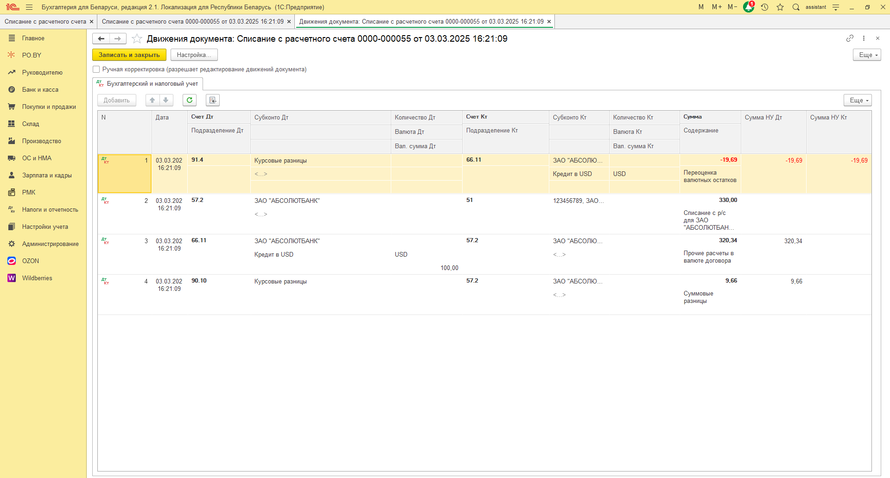Screen dimensions: 890x478
Task: Click the copy link icon near top right
Action: tap(850, 38)
